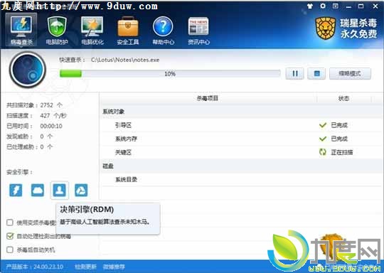Image resolution: width=384 pixels, height=273 pixels.
Task: Click the 决策引擎(RDM) tooltip title
Action: pos(87,210)
